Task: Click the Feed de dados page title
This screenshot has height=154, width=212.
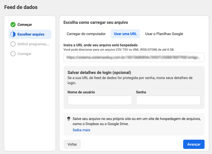Action: (21, 7)
